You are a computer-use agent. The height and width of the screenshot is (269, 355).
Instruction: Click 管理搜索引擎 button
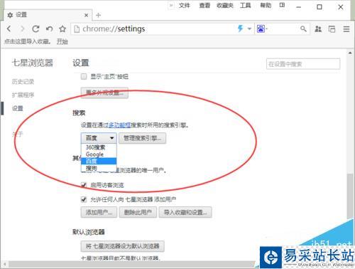[142, 138]
